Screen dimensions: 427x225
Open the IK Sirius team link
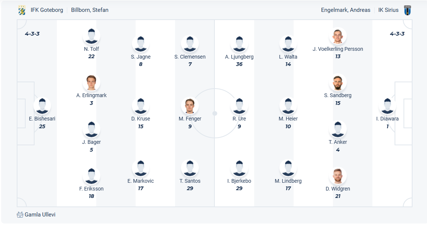[388, 10]
